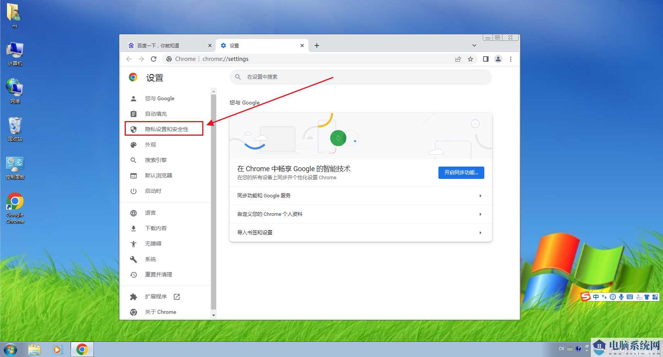Image resolution: width=663 pixels, height=357 pixels.
Task: Open 搜索引擎 settings
Action: click(x=156, y=160)
